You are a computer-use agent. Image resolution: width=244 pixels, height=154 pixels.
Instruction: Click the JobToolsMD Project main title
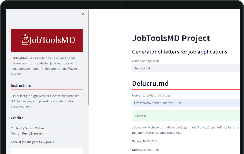coord(171,38)
